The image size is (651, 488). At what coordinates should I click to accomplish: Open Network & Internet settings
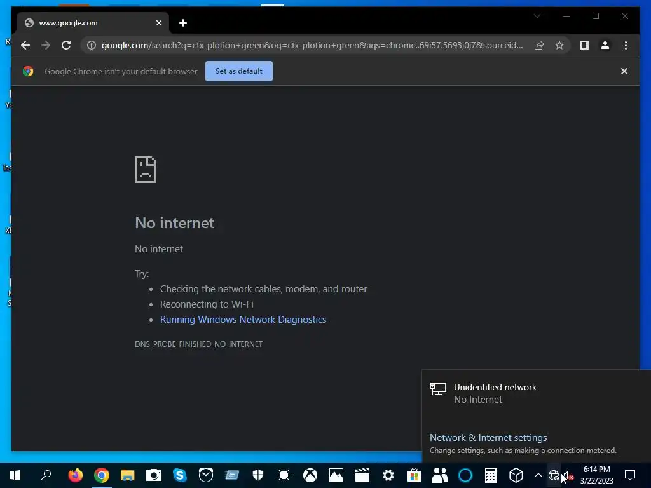click(x=488, y=437)
